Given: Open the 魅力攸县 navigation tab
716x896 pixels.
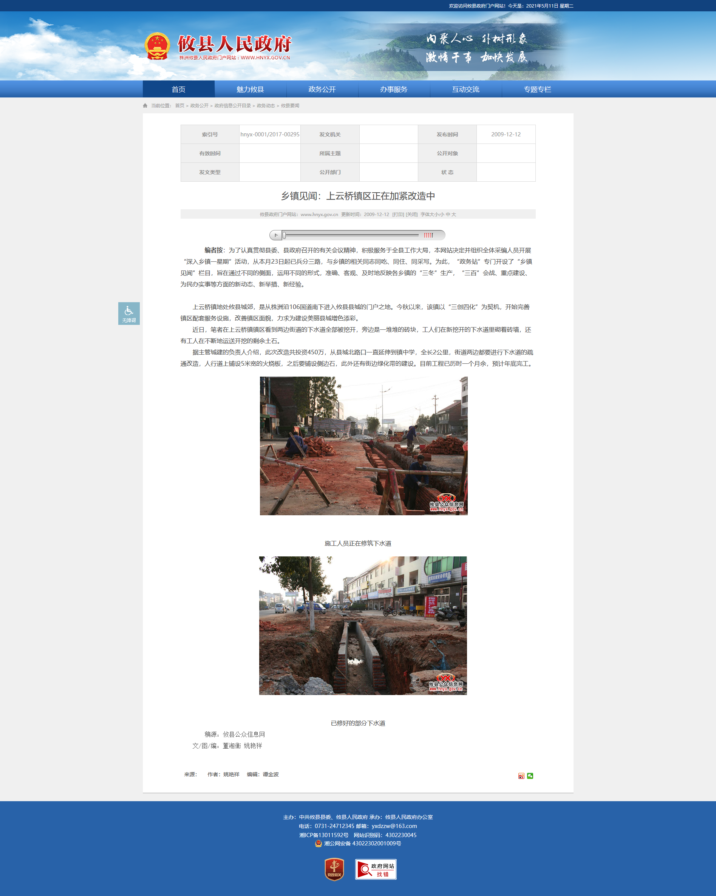Looking at the screenshot, I should click(x=250, y=90).
